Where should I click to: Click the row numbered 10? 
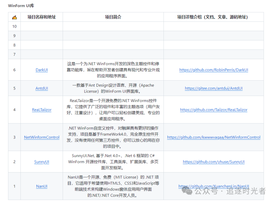tap(14, 26)
